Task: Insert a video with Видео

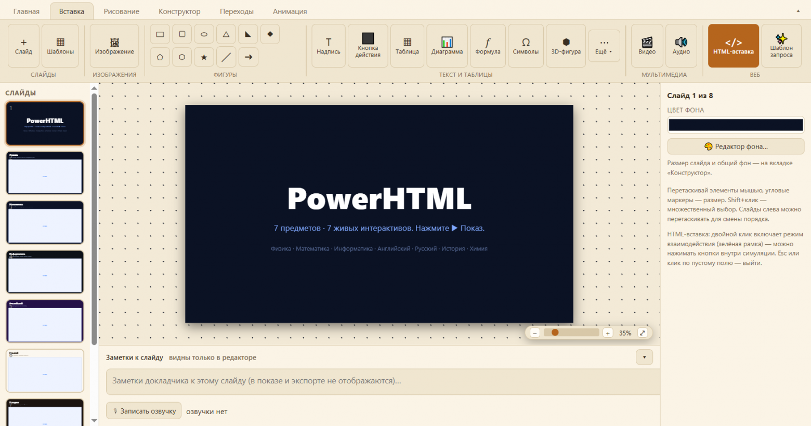Action: click(x=647, y=46)
